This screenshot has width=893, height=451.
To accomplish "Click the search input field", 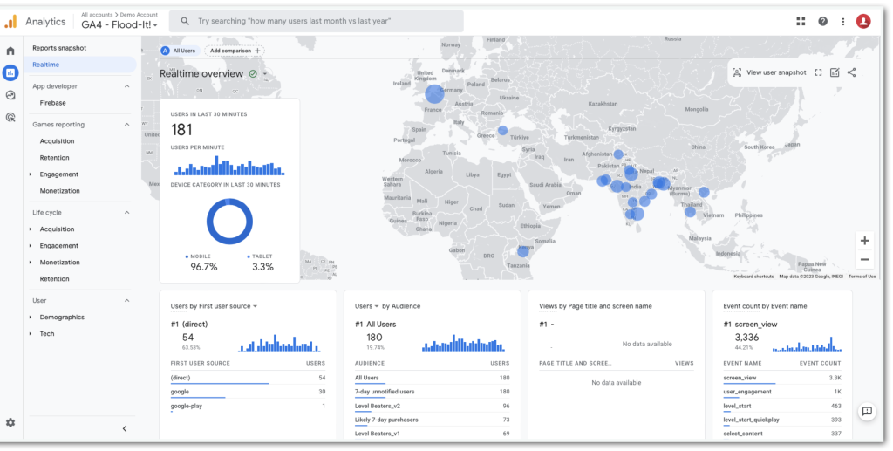I will [316, 22].
